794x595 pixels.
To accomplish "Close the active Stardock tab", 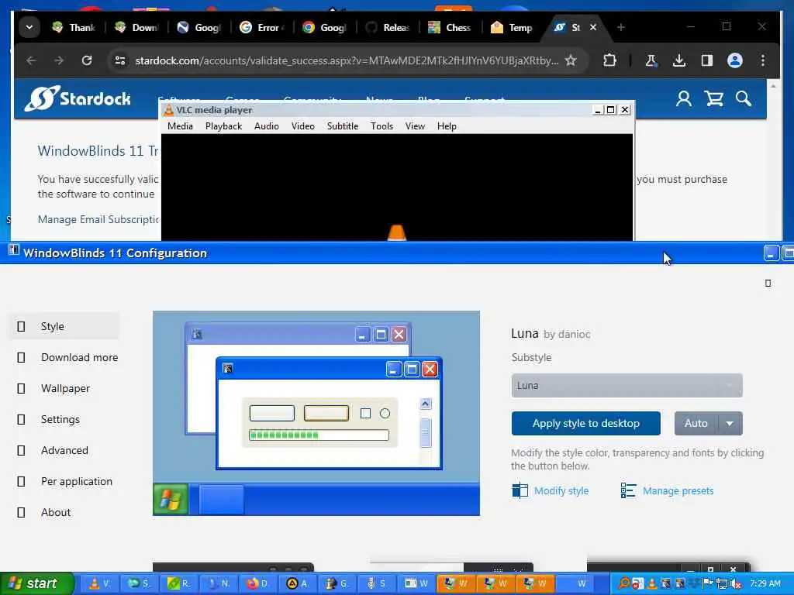I will 593,27.
